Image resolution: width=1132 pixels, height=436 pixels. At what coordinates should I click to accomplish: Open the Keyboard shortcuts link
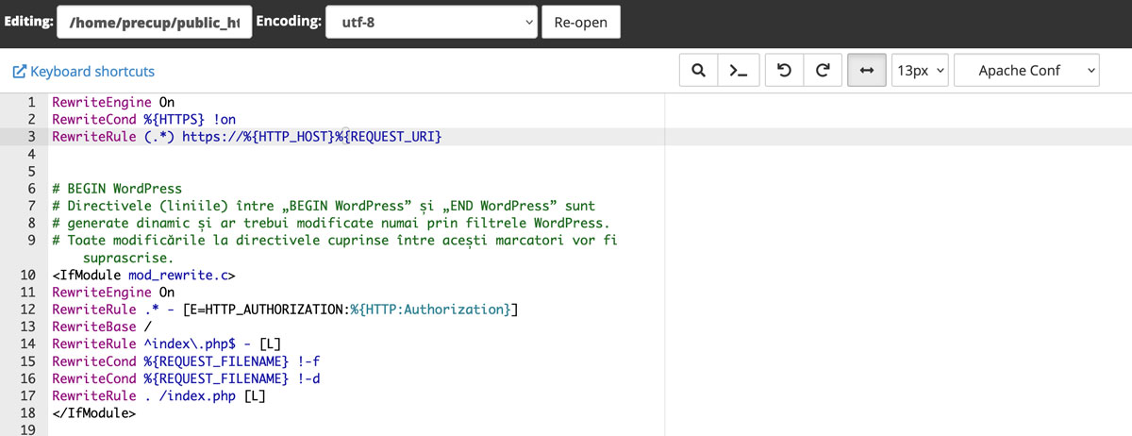point(92,72)
